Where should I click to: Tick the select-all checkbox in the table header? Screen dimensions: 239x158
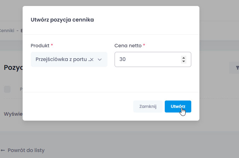click(x=7, y=89)
